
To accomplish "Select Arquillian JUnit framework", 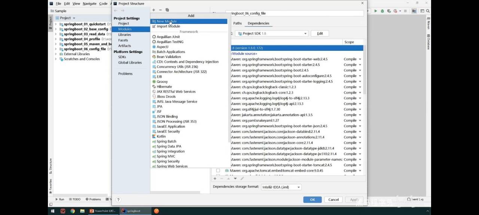I will (x=189, y=37).
